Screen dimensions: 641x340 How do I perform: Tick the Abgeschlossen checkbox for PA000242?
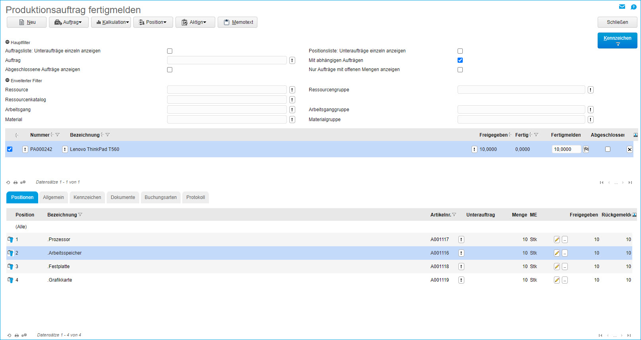(x=608, y=149)
